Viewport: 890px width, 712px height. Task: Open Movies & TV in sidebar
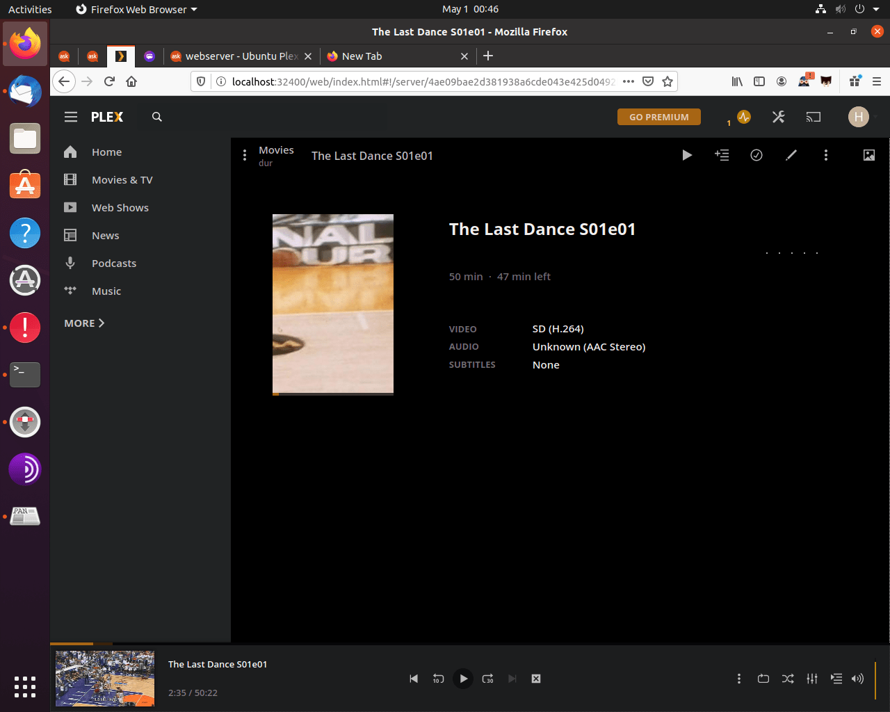122,180
